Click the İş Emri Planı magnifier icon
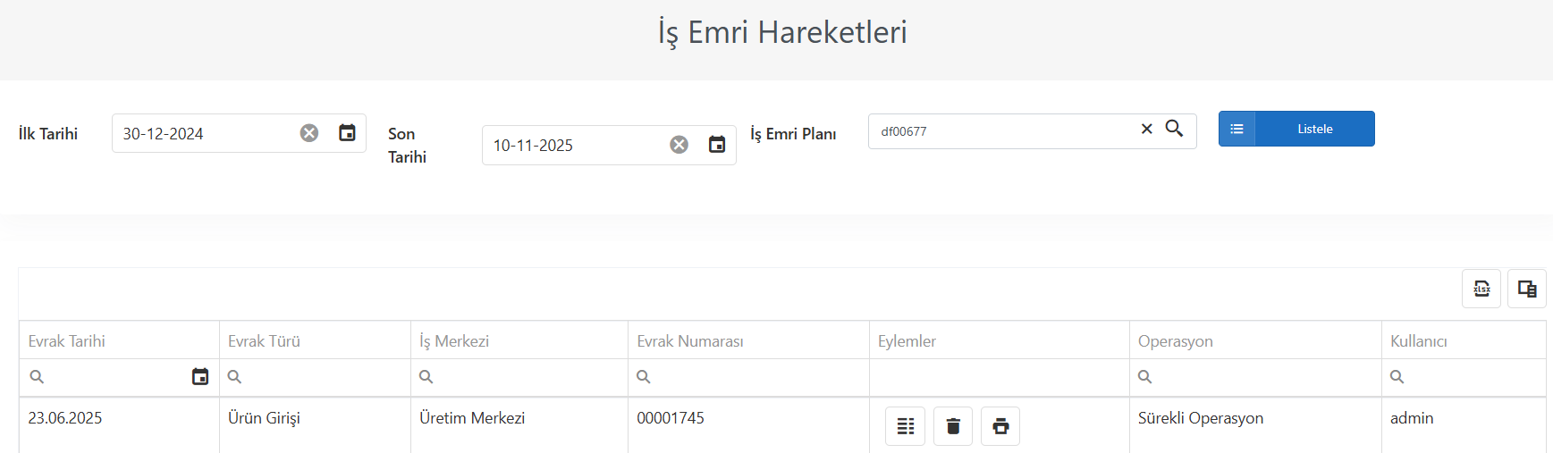Screen dimensions: 1553x453 pyautogui.click(x=1175, y=130)
